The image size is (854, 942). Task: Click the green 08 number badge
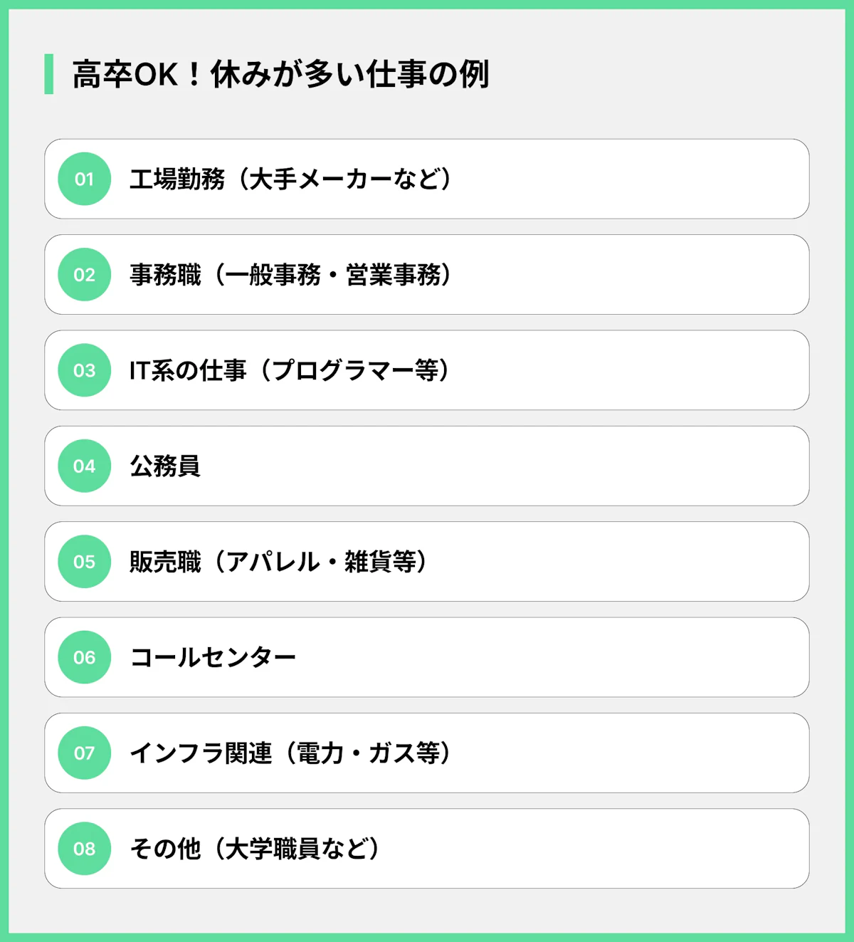tap(84, 849)
